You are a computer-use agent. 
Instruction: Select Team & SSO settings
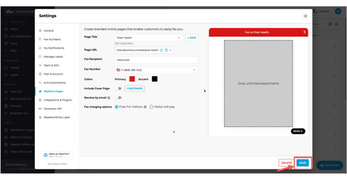(x=51, y=65)
